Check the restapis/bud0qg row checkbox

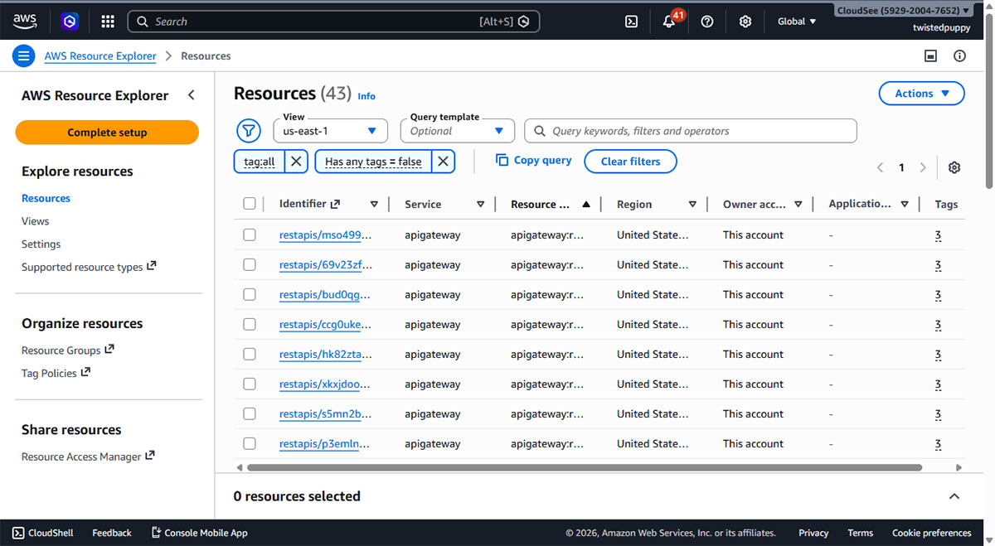pos(250,295)
